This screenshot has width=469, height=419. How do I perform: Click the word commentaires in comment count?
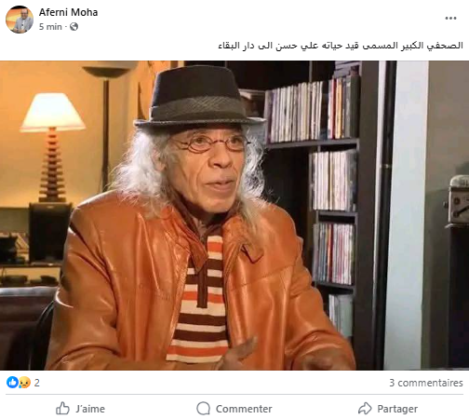[430, 383]
